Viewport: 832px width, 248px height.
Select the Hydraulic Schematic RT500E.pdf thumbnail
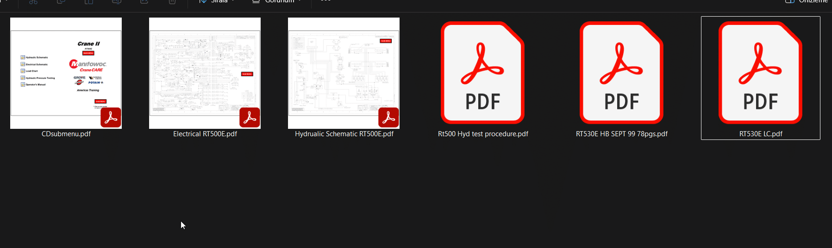pyautogui.click(x=344, y=73)
